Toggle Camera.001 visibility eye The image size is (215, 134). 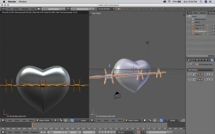207,25
